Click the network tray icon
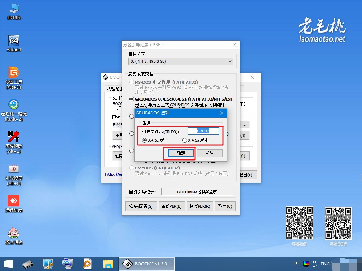Screen dimensions: 362x271 pos(298,264)
